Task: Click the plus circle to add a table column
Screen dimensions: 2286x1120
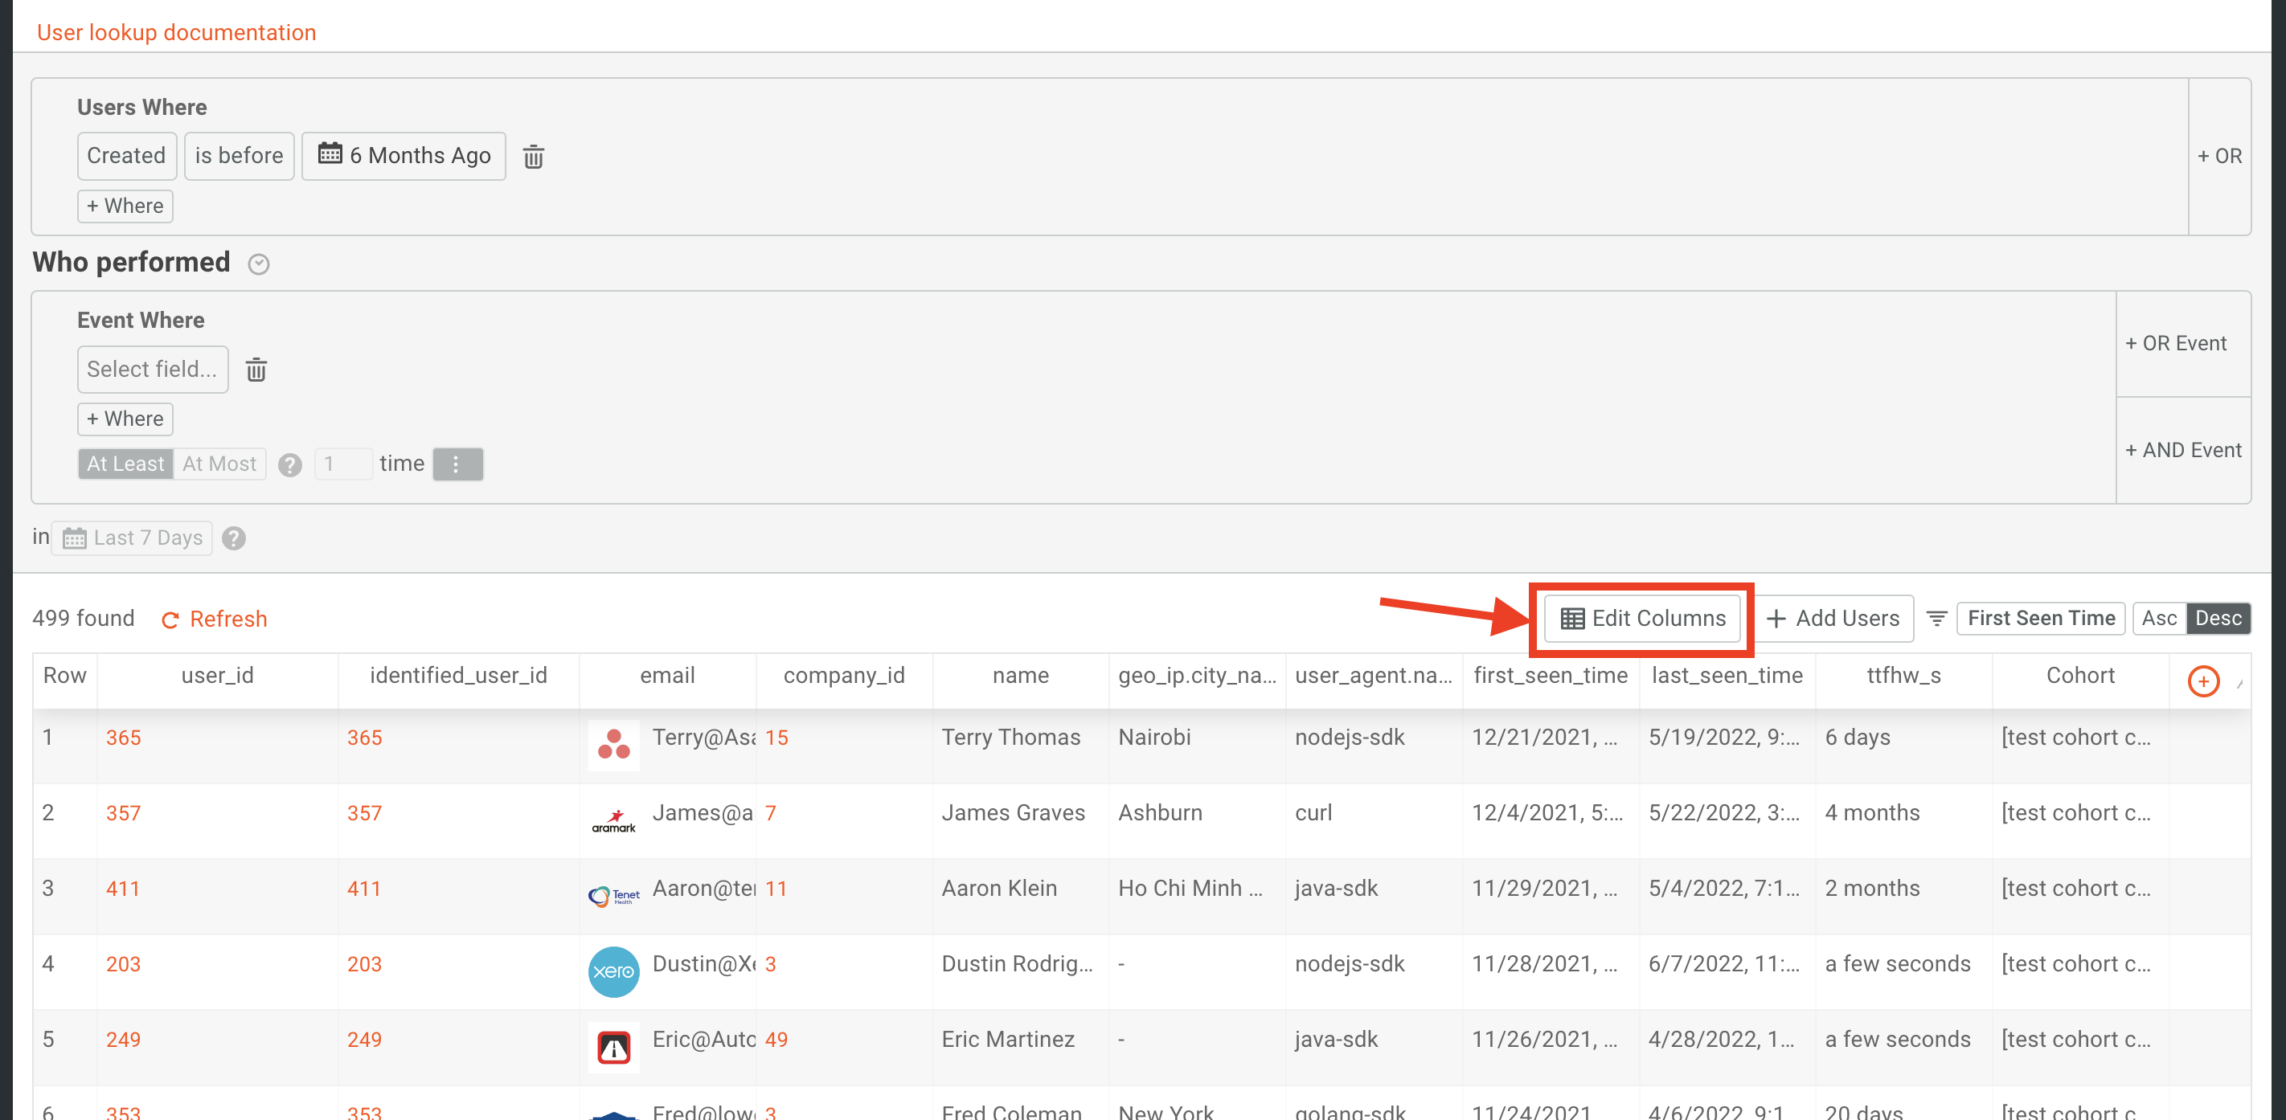Action: pos(2204,681)
